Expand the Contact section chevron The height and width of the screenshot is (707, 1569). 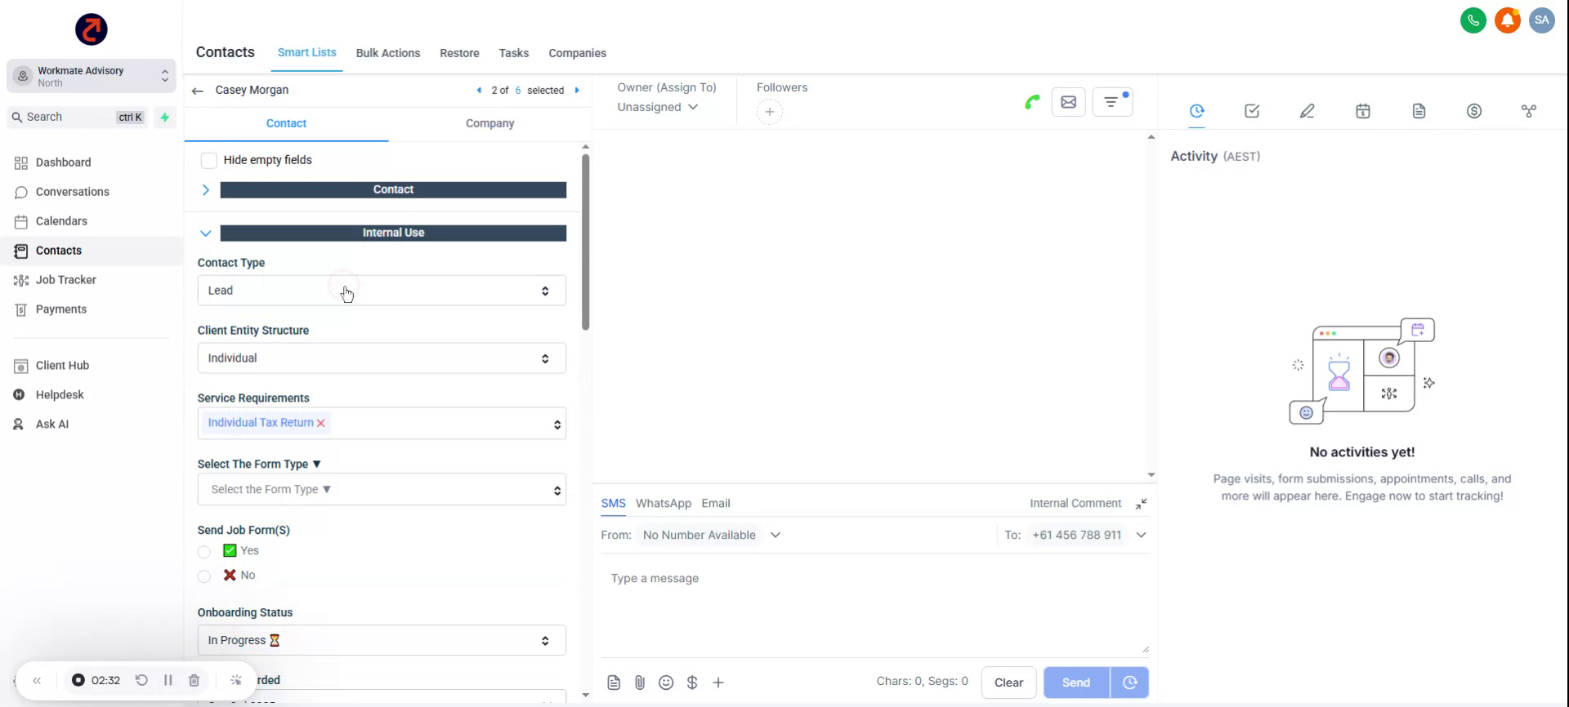tap(206, 189)
